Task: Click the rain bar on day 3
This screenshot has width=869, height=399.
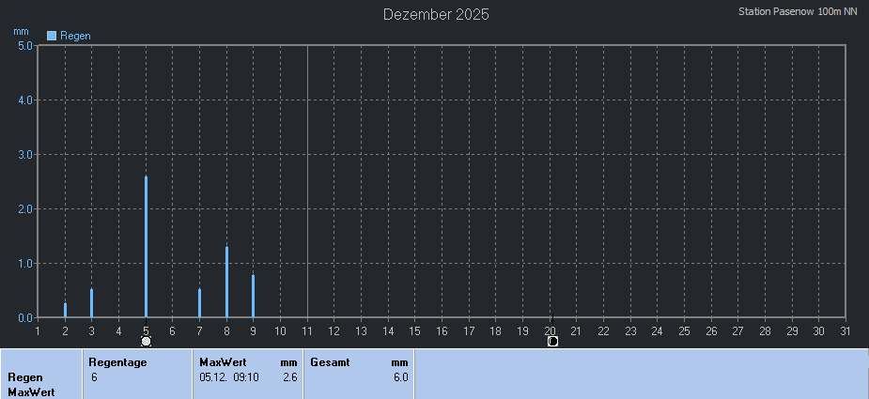Action: 91,303
